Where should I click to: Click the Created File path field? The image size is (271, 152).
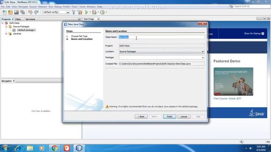tap(162, 64)
